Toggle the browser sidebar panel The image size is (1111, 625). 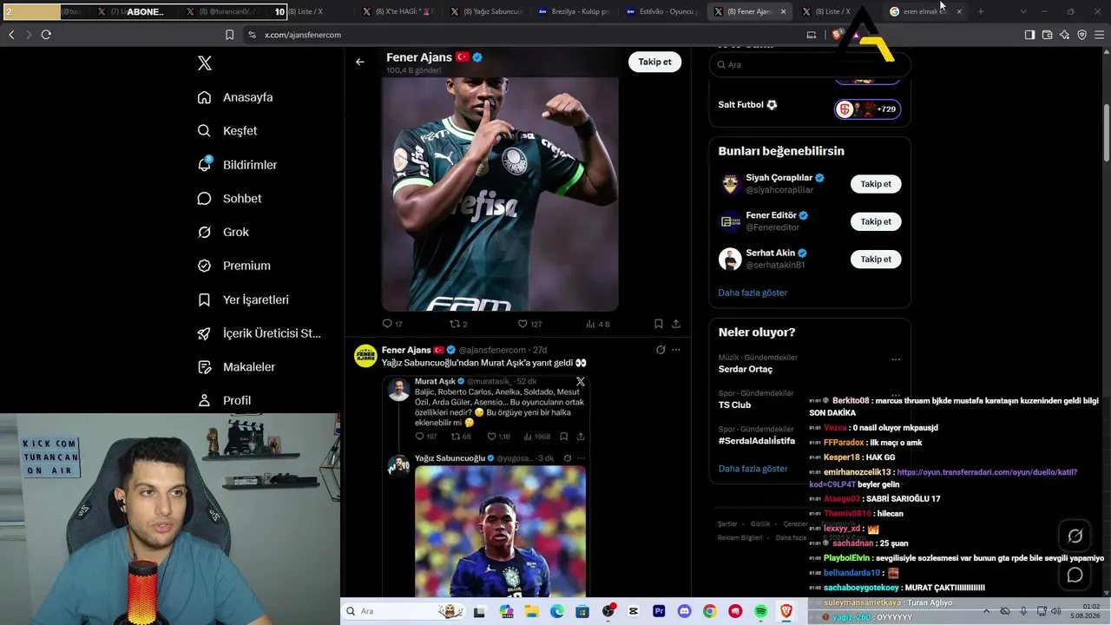[1029, 35]
